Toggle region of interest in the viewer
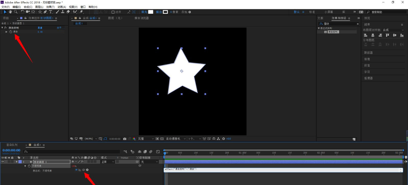 click(157, 139)
